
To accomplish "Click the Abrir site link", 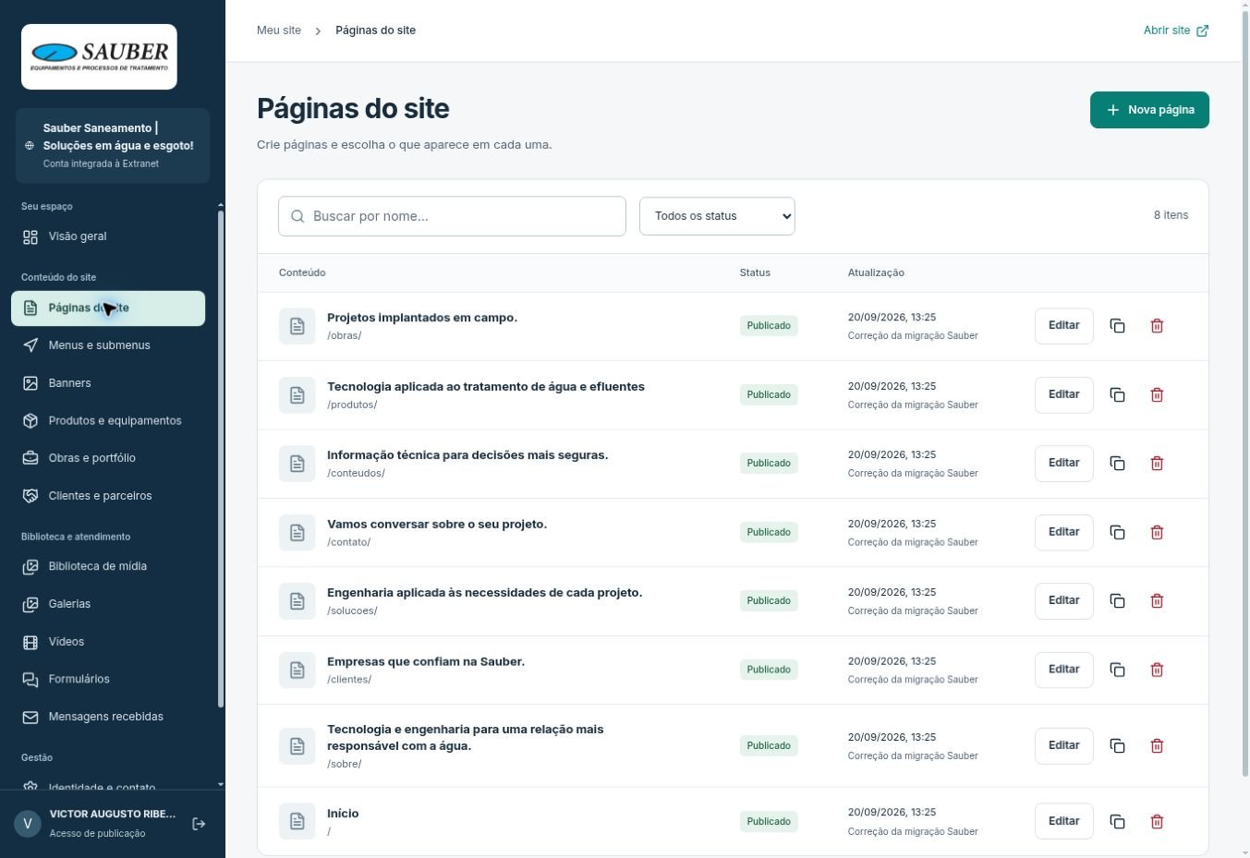I will tap(1176, 30).
